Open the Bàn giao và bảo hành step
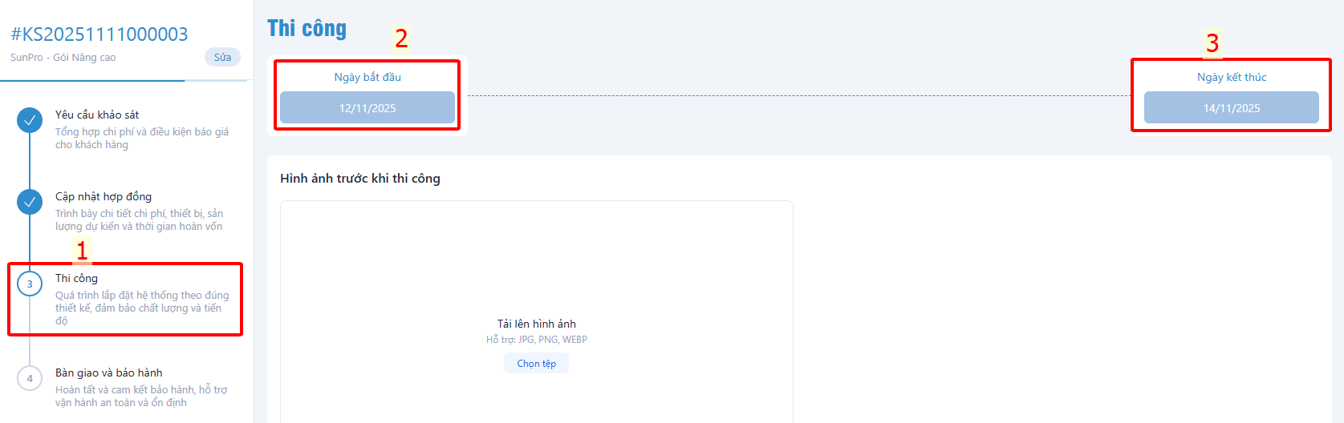 pos(108,373)
